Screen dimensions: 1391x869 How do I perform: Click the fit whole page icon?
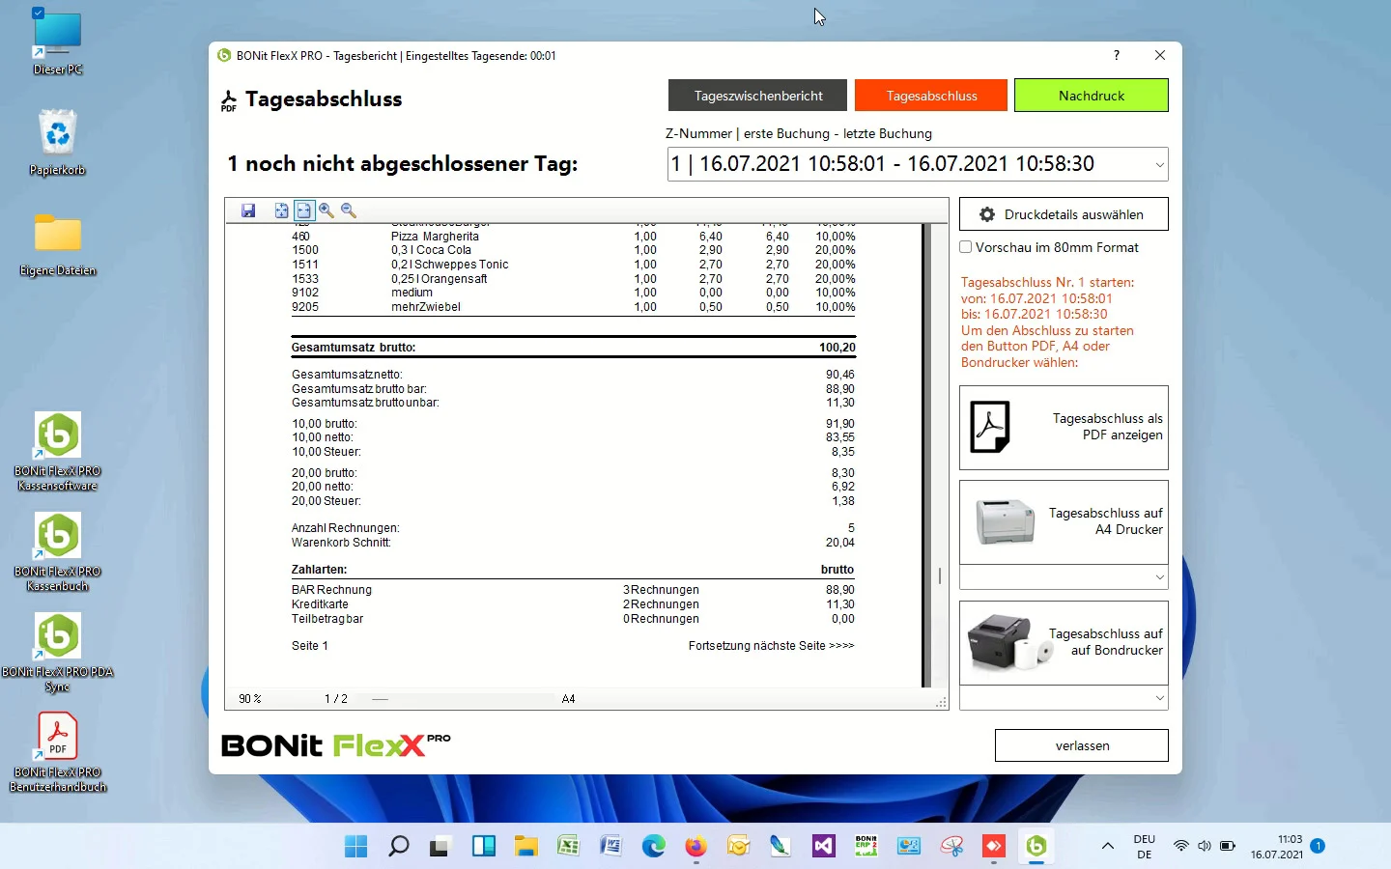281,210
